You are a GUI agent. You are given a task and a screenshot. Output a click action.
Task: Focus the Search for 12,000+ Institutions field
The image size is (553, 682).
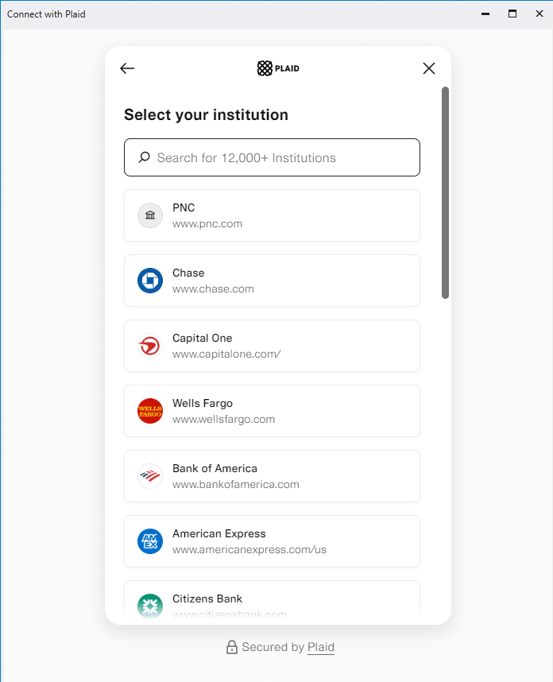[x=273, y=157]
